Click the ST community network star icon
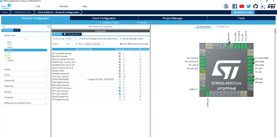Screen dimensions: 277x137 tap(263, 6)
